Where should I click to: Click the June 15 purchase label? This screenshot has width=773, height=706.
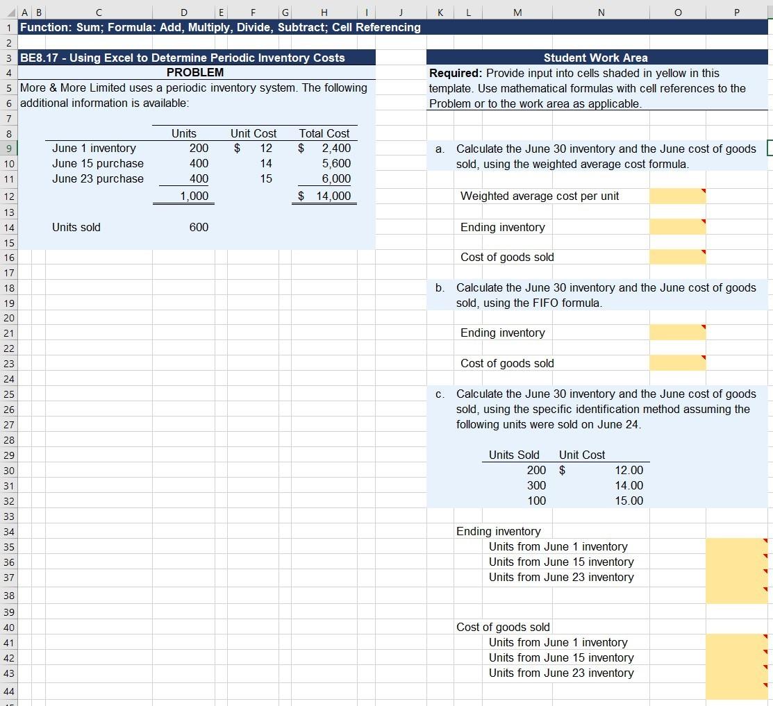coord(98,164)
